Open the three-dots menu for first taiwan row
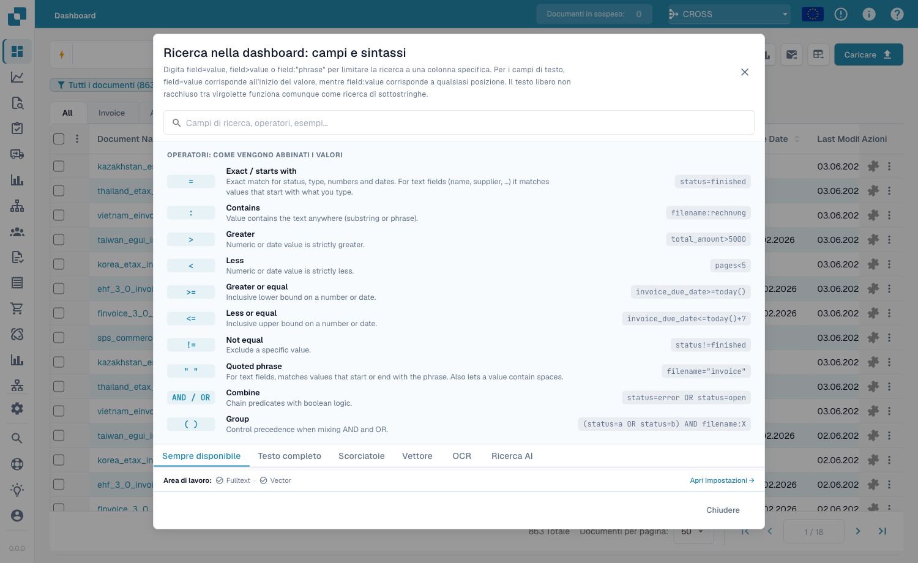Screen dimensions: 918x563 pyautogui.click(x=889, y=239)
